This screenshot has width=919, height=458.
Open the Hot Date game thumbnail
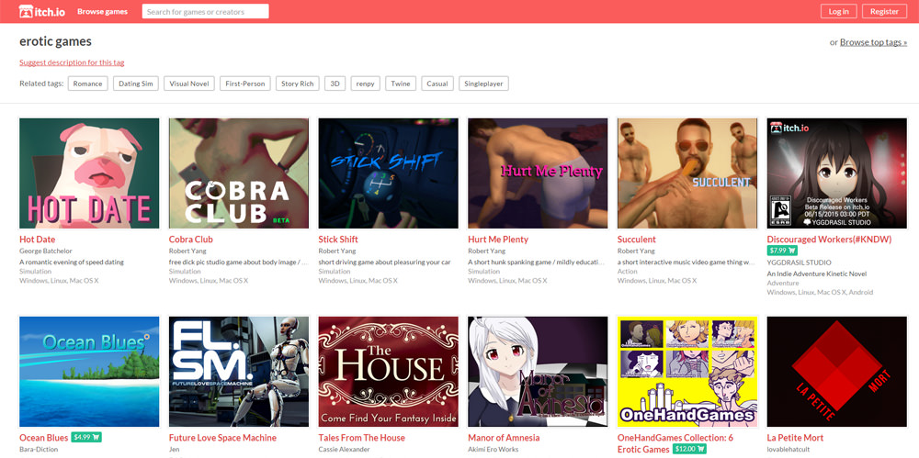pos(89,173)
